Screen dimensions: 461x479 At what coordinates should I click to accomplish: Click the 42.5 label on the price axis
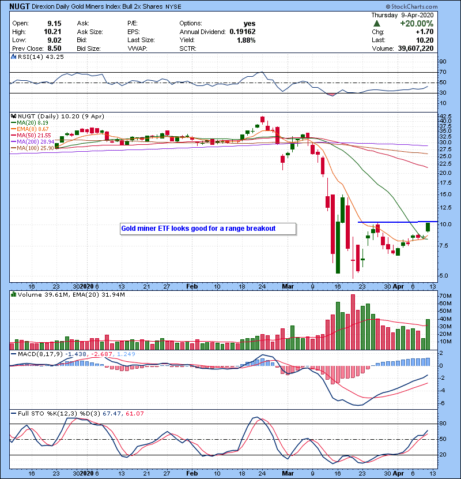pyautogui.click(x=445, y=116)
